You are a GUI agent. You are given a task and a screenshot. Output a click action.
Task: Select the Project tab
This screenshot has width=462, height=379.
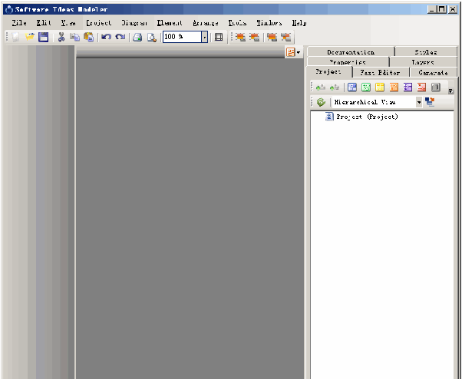click(328, 71)
